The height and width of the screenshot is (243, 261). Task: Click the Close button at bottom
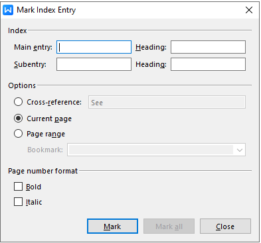(x=225, y=226)
